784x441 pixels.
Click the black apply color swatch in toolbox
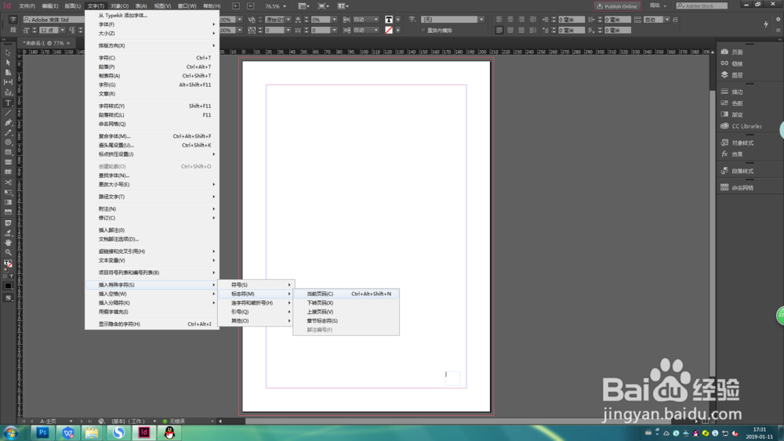point(8,286)
